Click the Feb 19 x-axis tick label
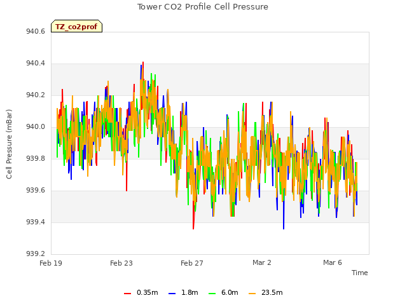This screenshot has height=305, width=407. (x=51, y=263)
